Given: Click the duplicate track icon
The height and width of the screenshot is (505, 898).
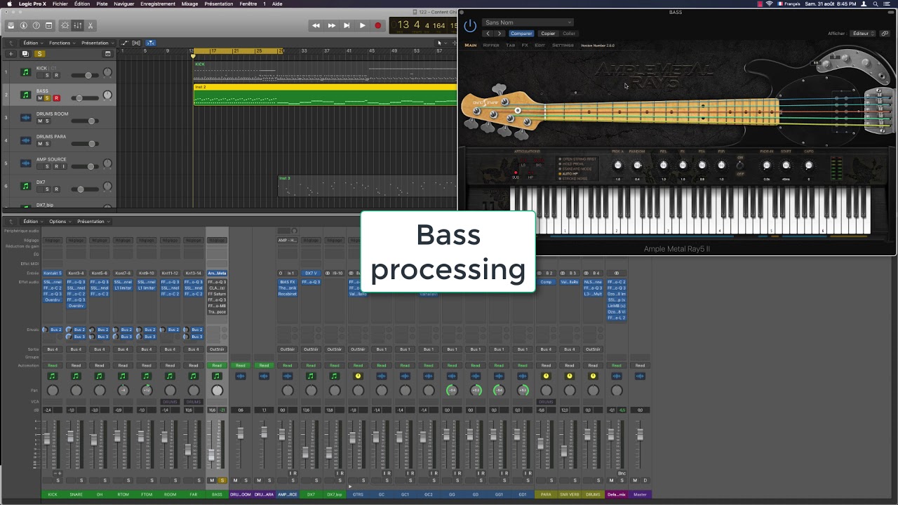Looking at the screenshot, I should (25, 53).
